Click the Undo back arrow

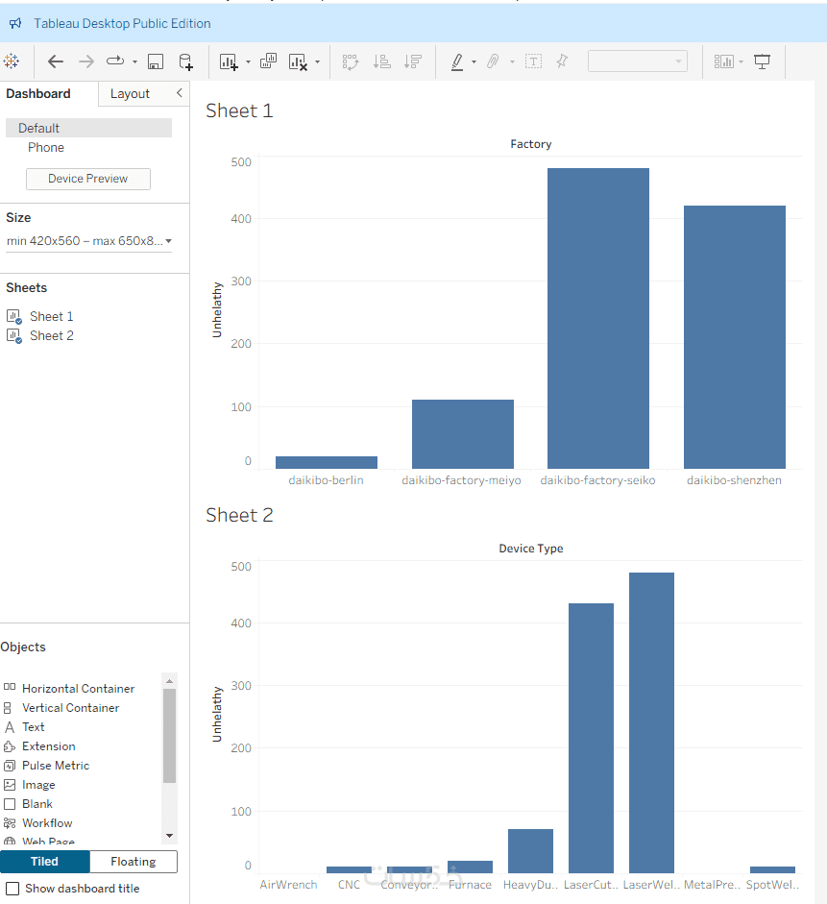(56, 61)
